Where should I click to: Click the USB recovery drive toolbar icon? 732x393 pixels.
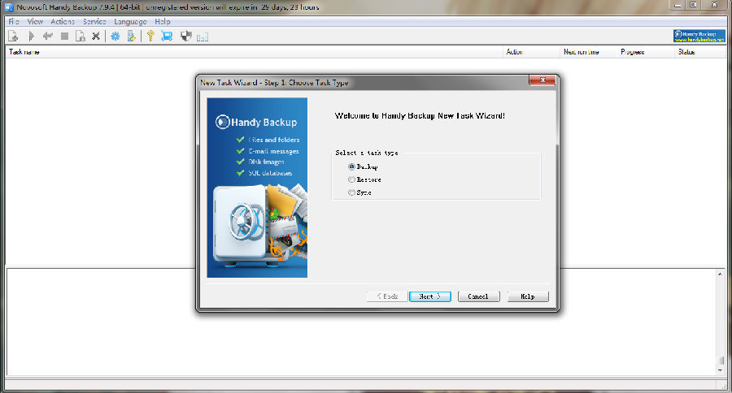pyautogui.click(x=131, y=37)
